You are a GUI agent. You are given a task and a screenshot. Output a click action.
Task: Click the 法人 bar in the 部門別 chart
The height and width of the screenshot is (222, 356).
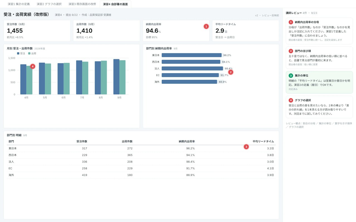tap(192, 69)
